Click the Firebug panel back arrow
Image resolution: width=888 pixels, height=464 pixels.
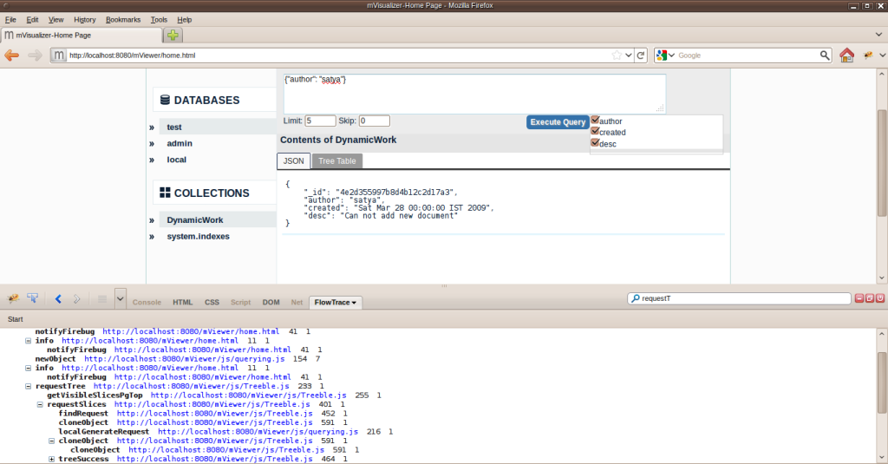[x=58, y=298]
